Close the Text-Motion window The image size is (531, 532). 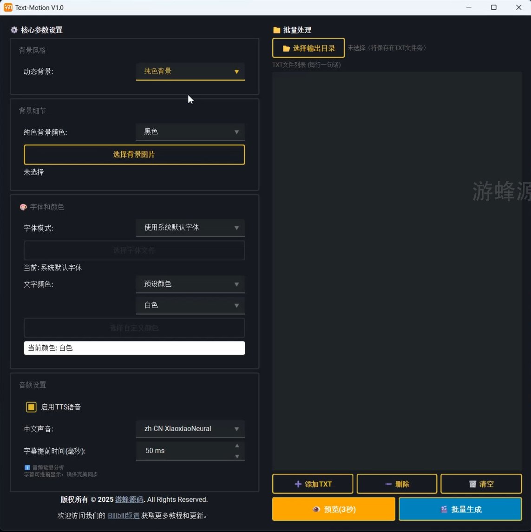pyautogui.click(x=518, y=7)
